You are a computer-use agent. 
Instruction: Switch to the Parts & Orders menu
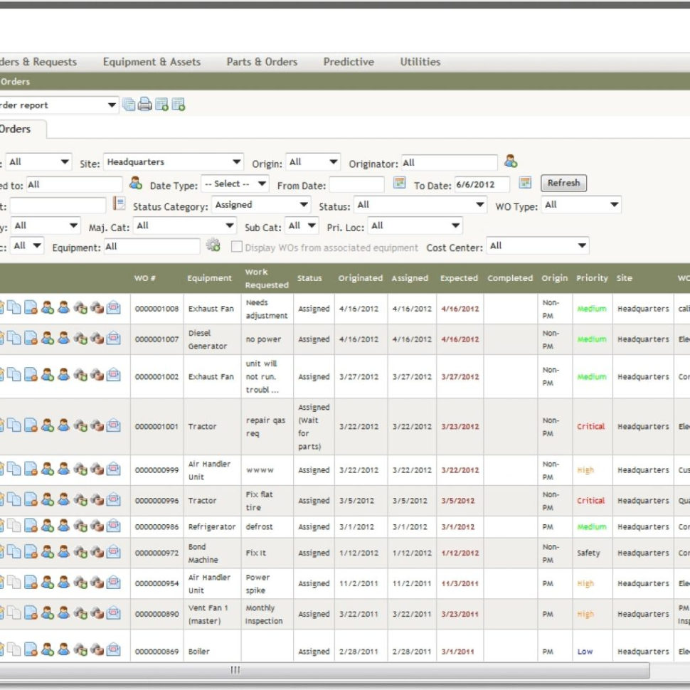pos(261,62)
